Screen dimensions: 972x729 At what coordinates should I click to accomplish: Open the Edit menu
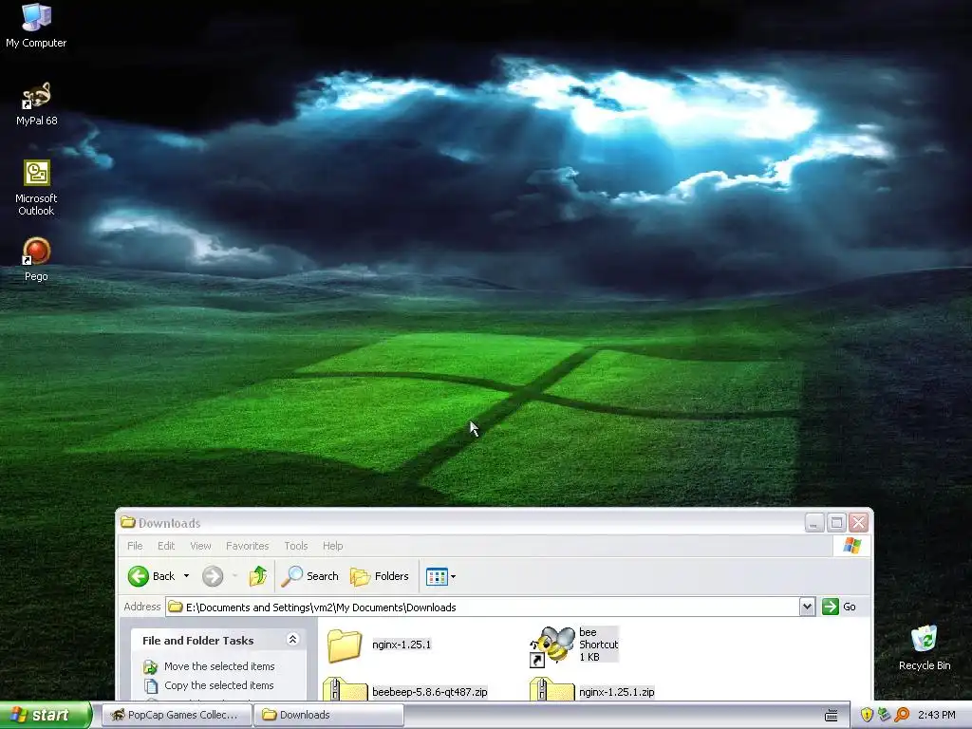pos(165,546)
